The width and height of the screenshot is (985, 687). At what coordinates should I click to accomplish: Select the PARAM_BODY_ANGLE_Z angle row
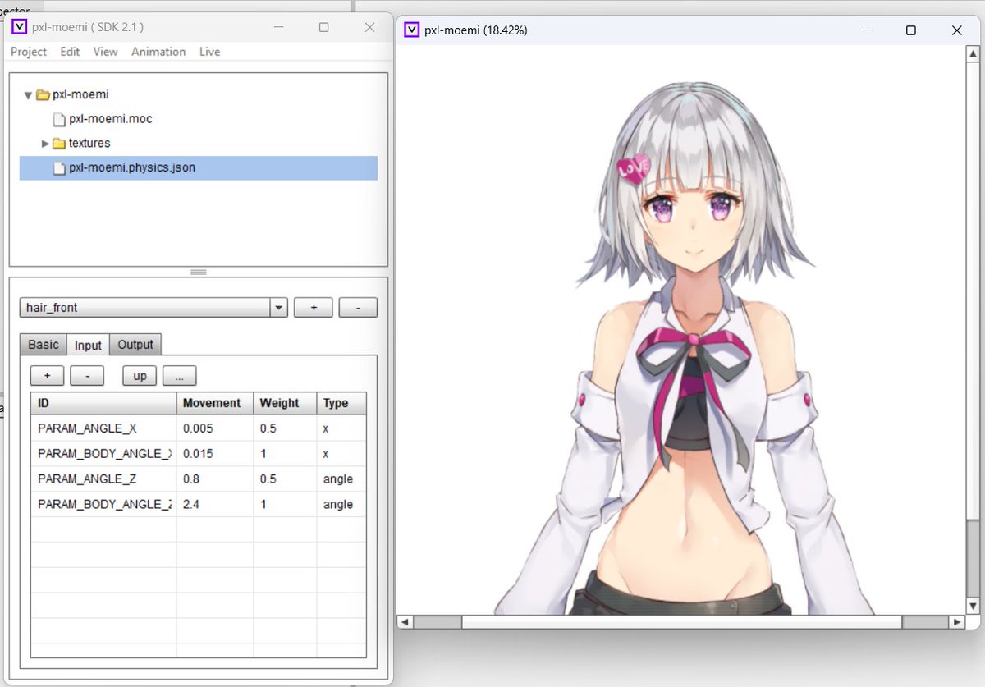[103, 504]
